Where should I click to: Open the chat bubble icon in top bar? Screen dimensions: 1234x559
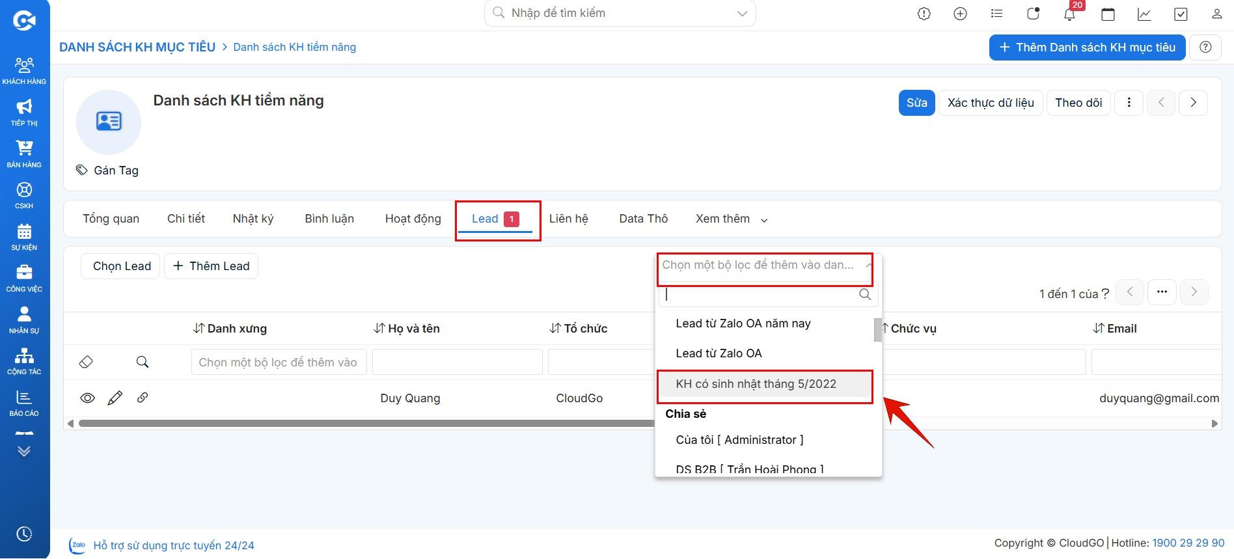click(1033, 14)
